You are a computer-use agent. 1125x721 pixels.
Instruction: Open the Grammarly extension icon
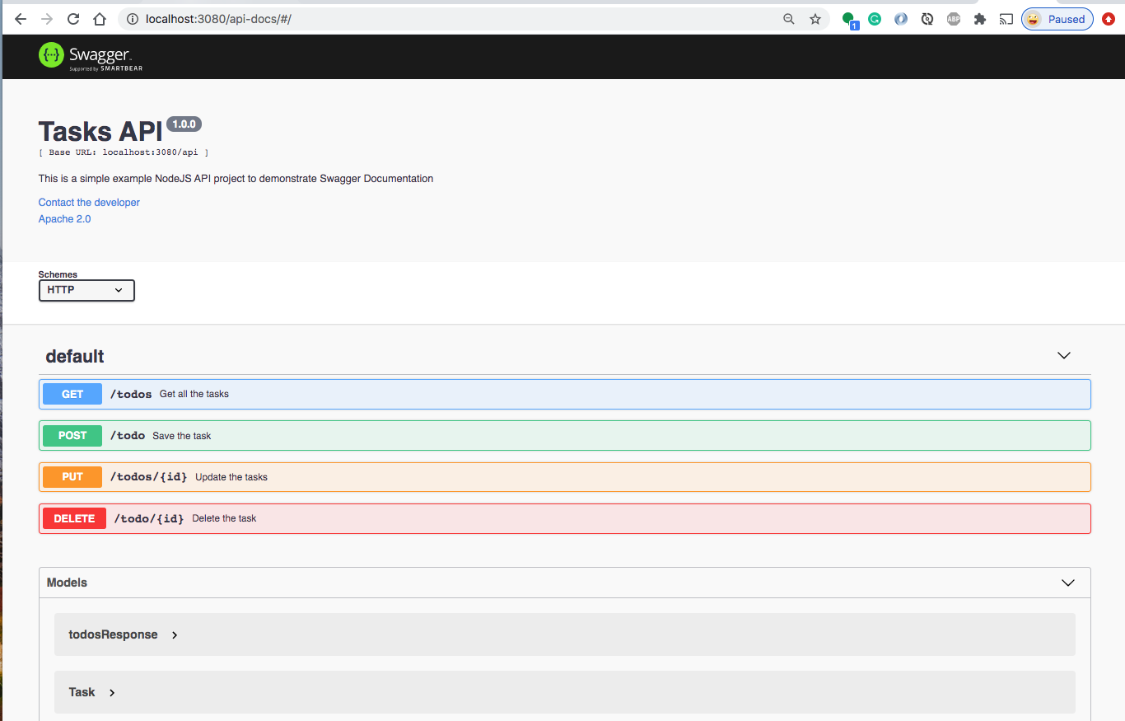coord(875,19)
